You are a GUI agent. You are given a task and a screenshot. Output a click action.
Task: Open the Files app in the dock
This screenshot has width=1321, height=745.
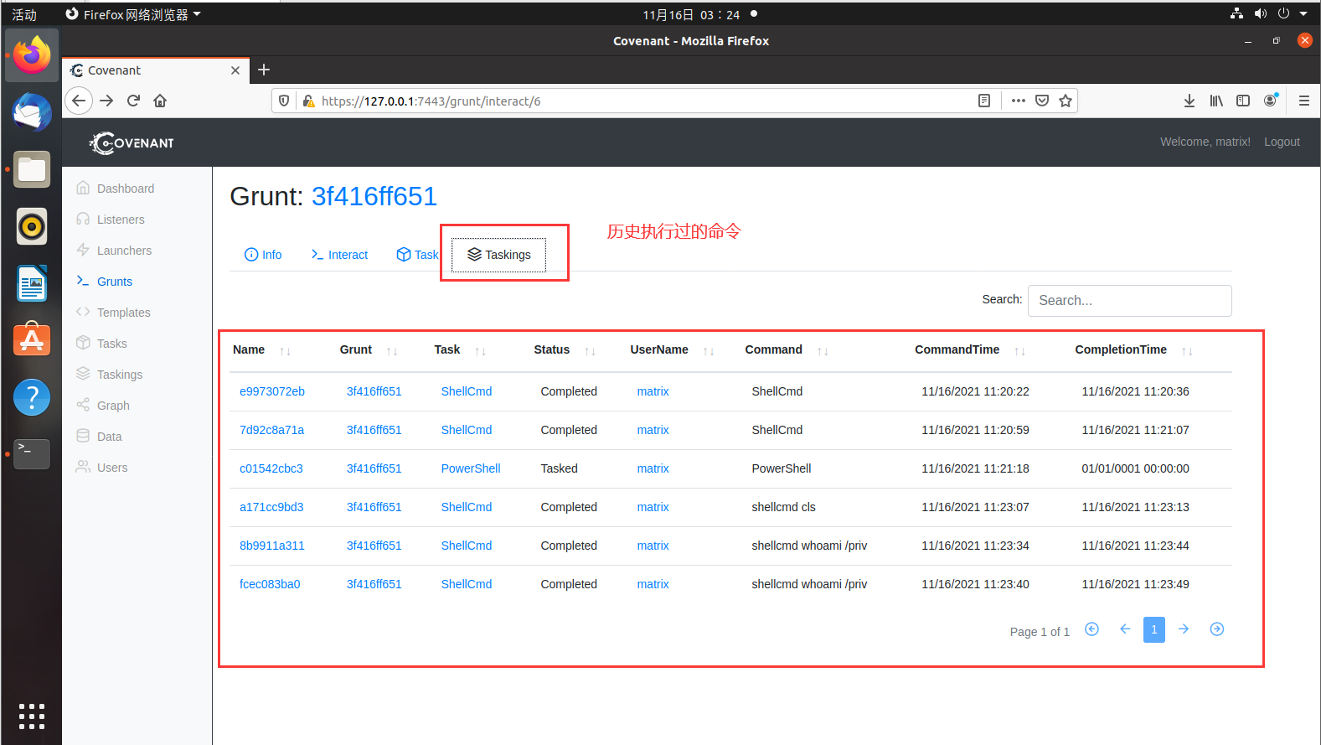(x=32, y=170)
